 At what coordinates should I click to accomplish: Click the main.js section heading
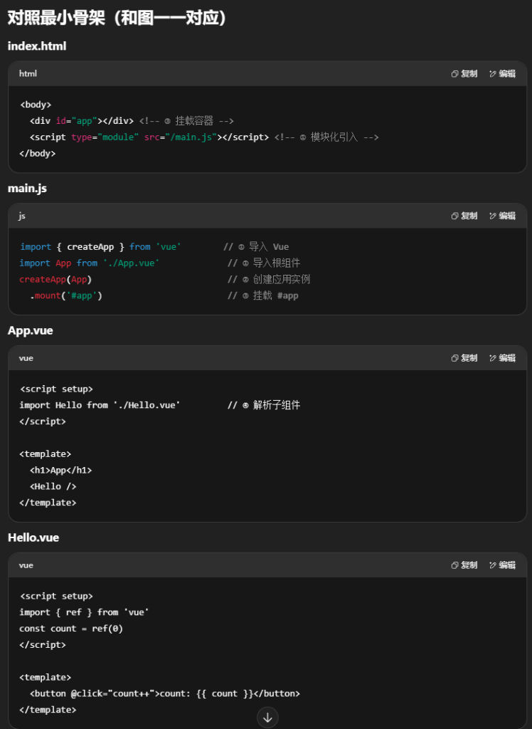(27, 188)
